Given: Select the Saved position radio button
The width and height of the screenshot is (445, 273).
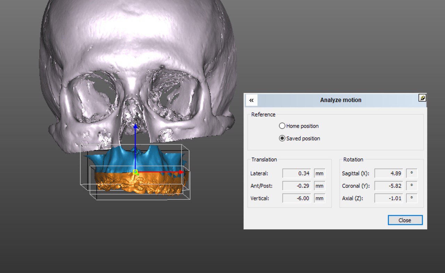Looking at the screenshot, I should tap(282, 139).
